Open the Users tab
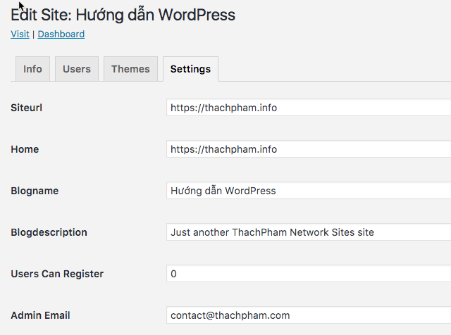 point(77,69)
